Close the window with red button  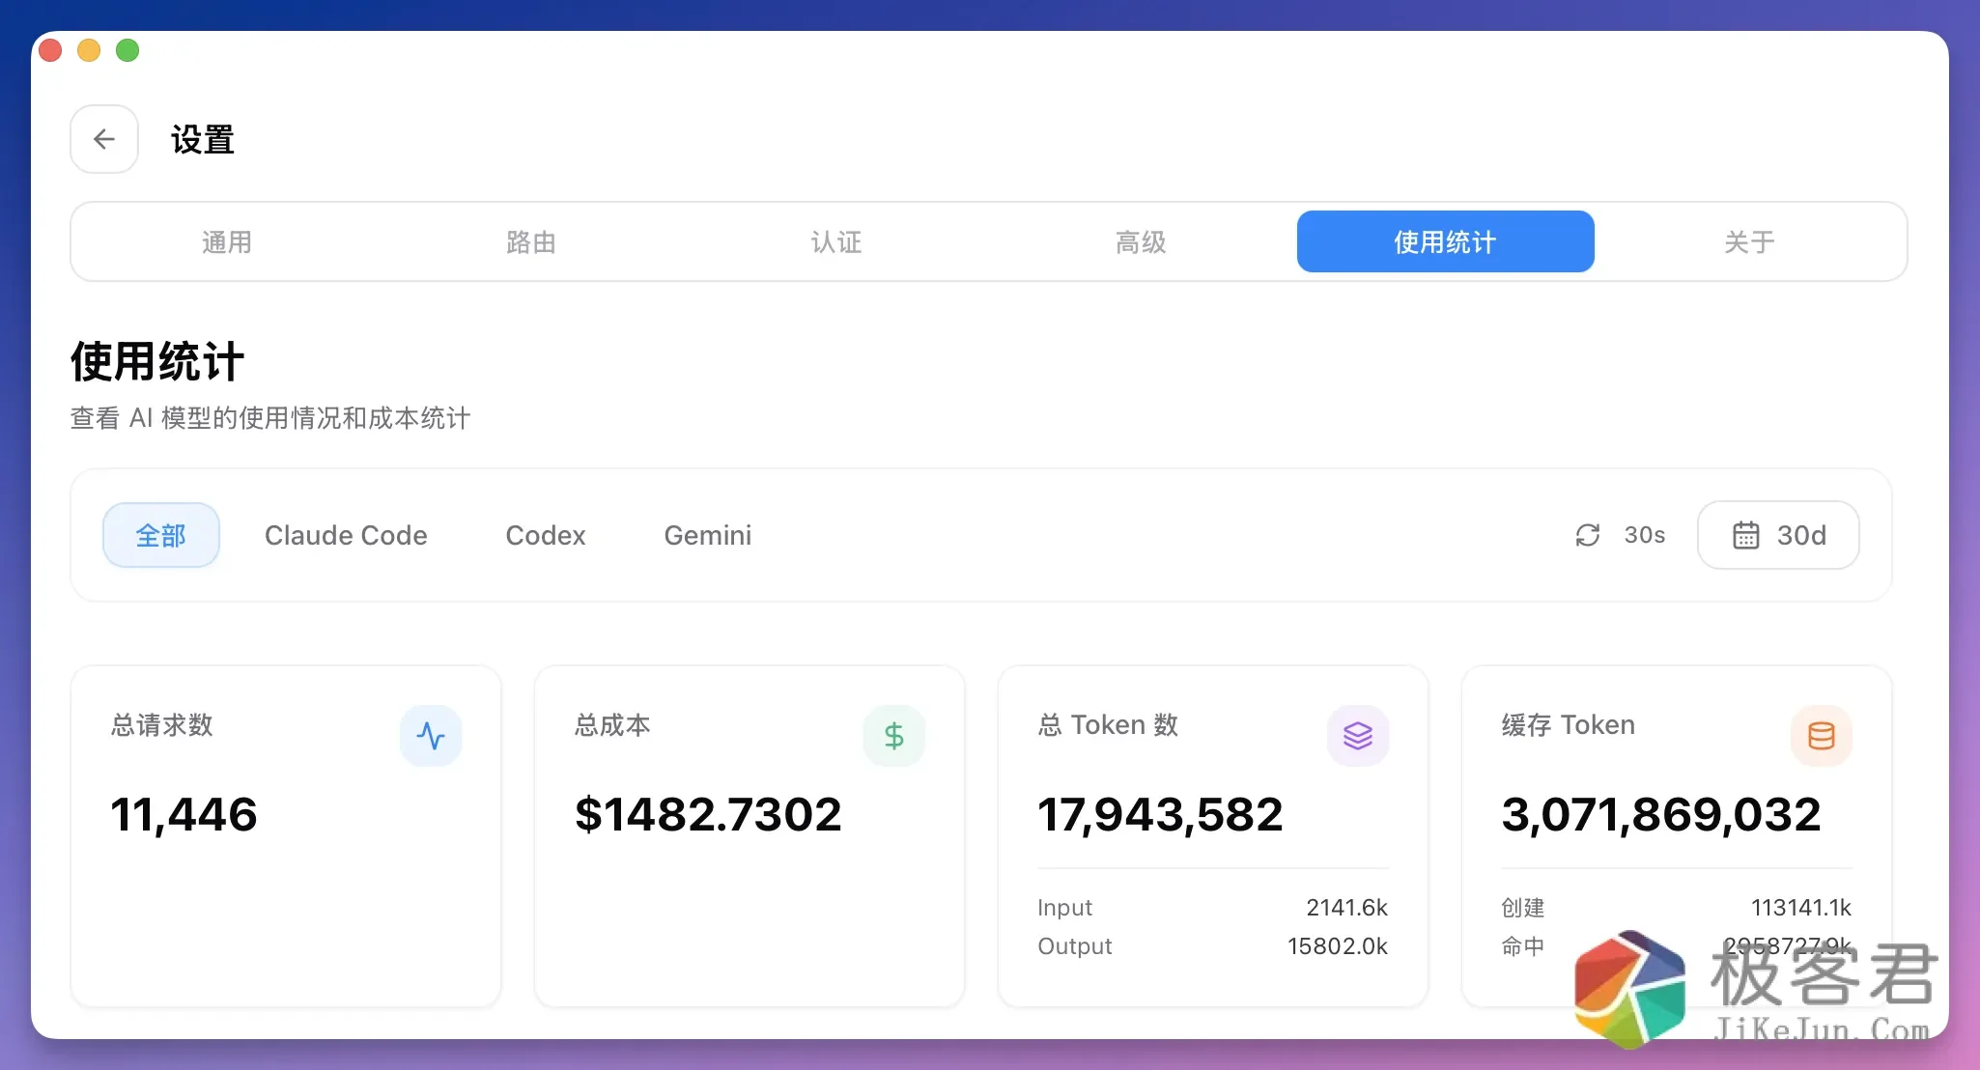click(x=50, y=50)
